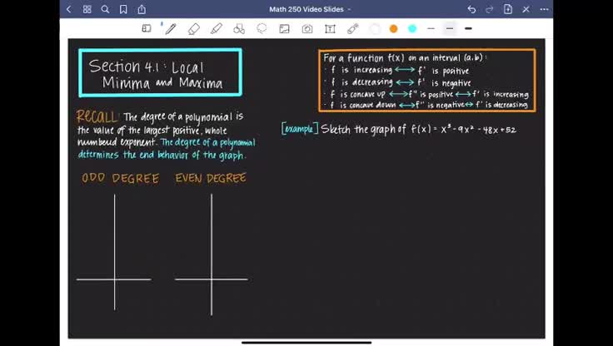
Task: Bookmark the current page
Action: (x=123, y=9)
